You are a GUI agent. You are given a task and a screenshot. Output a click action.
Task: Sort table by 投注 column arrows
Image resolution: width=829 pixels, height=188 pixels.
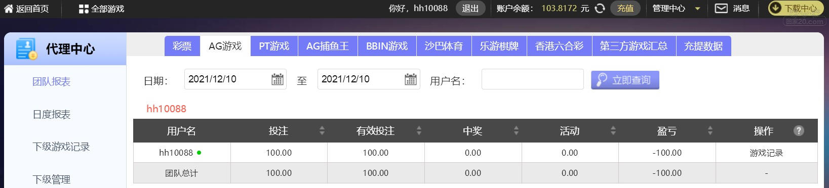click(322, 131)
